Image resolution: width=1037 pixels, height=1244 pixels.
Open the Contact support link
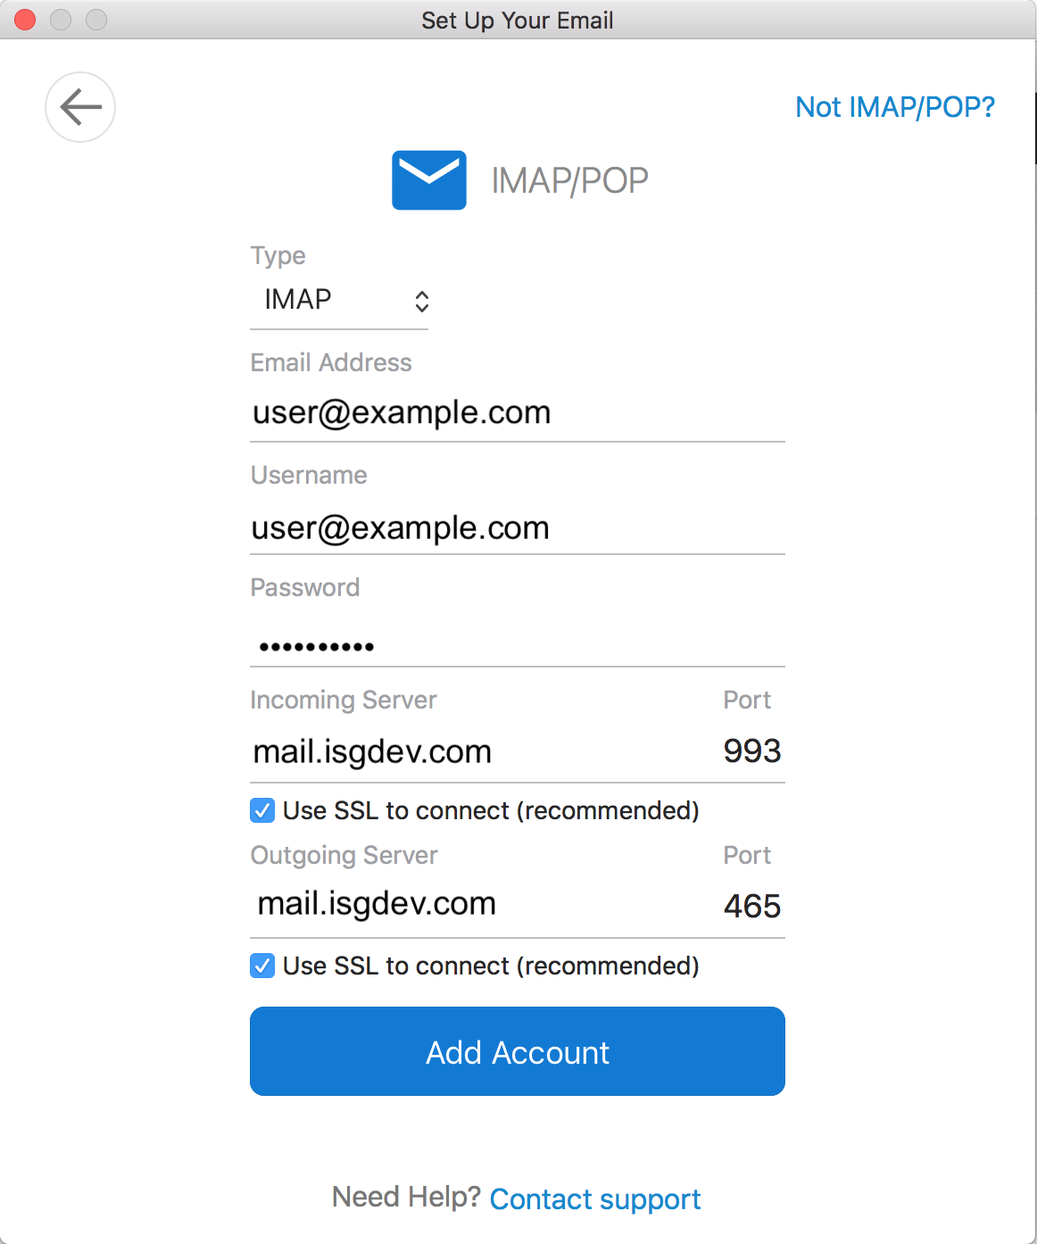pos(595,1198)
